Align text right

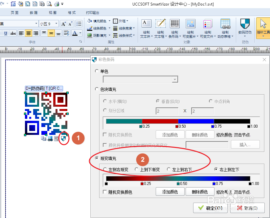[36, 33]
